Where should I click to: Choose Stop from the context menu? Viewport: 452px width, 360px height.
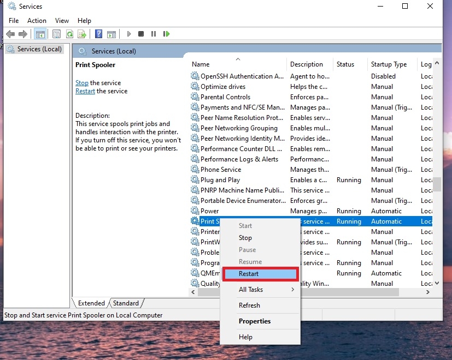click(260, 238)
